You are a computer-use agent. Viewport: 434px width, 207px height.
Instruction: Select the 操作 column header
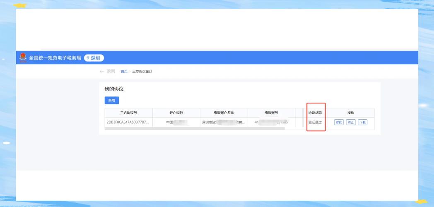pos(351,113)
